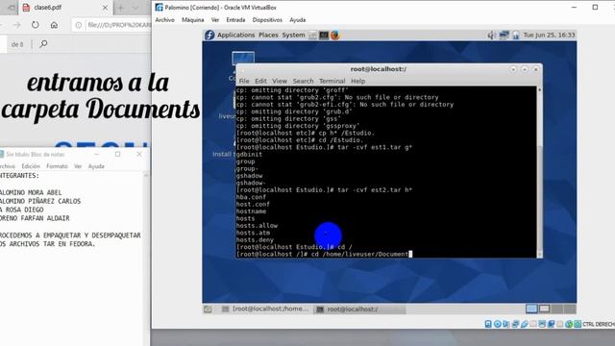Open the terminal Search menu

tap(303, 81)
